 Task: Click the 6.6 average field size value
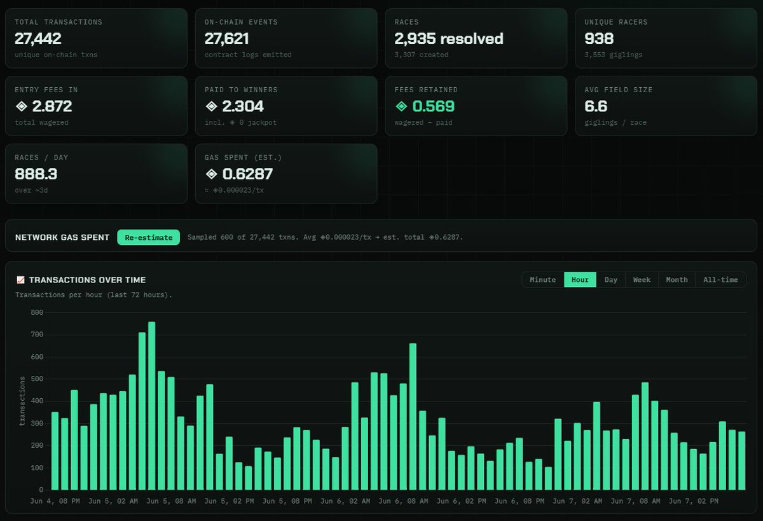[x=596, y=106]
